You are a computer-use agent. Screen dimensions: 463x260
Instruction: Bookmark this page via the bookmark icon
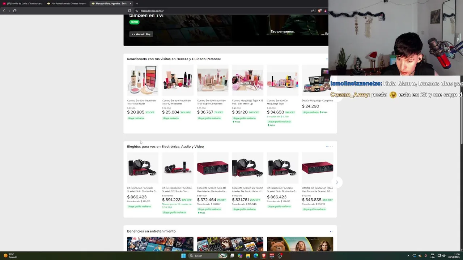pyautogui.click(x=129, y=11)
